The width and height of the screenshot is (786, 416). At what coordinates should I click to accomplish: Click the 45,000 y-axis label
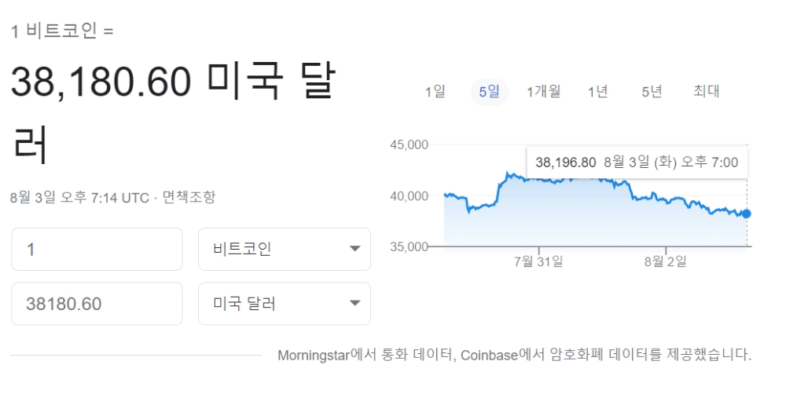tap(409, 144)
